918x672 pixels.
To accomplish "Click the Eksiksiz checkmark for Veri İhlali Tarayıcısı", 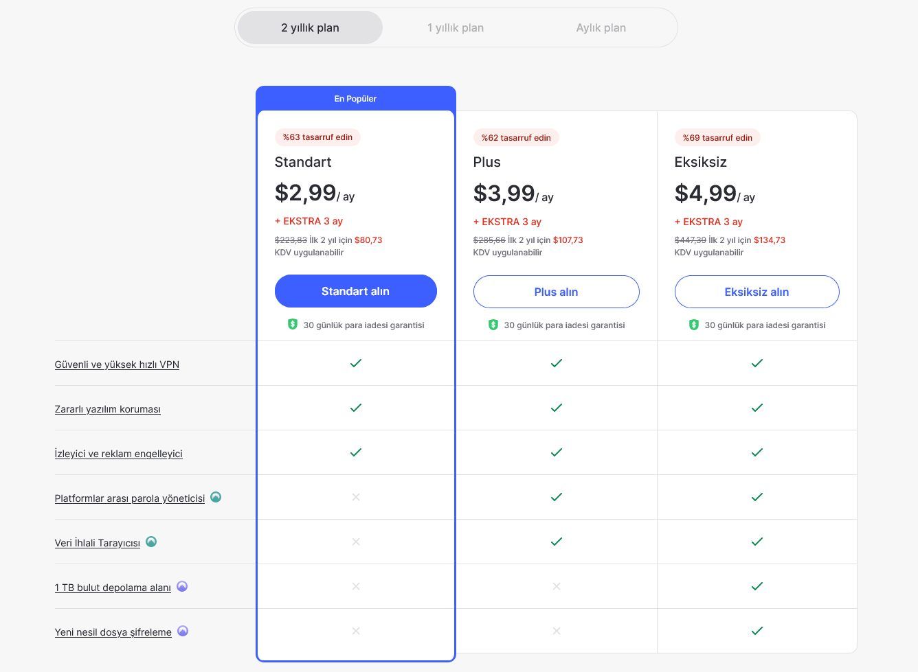I will pyautogui.click(x=757, y=542).
